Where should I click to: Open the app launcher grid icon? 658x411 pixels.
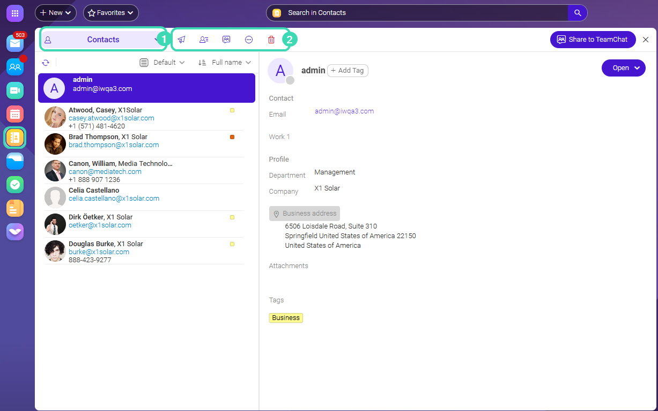(14, 13)
